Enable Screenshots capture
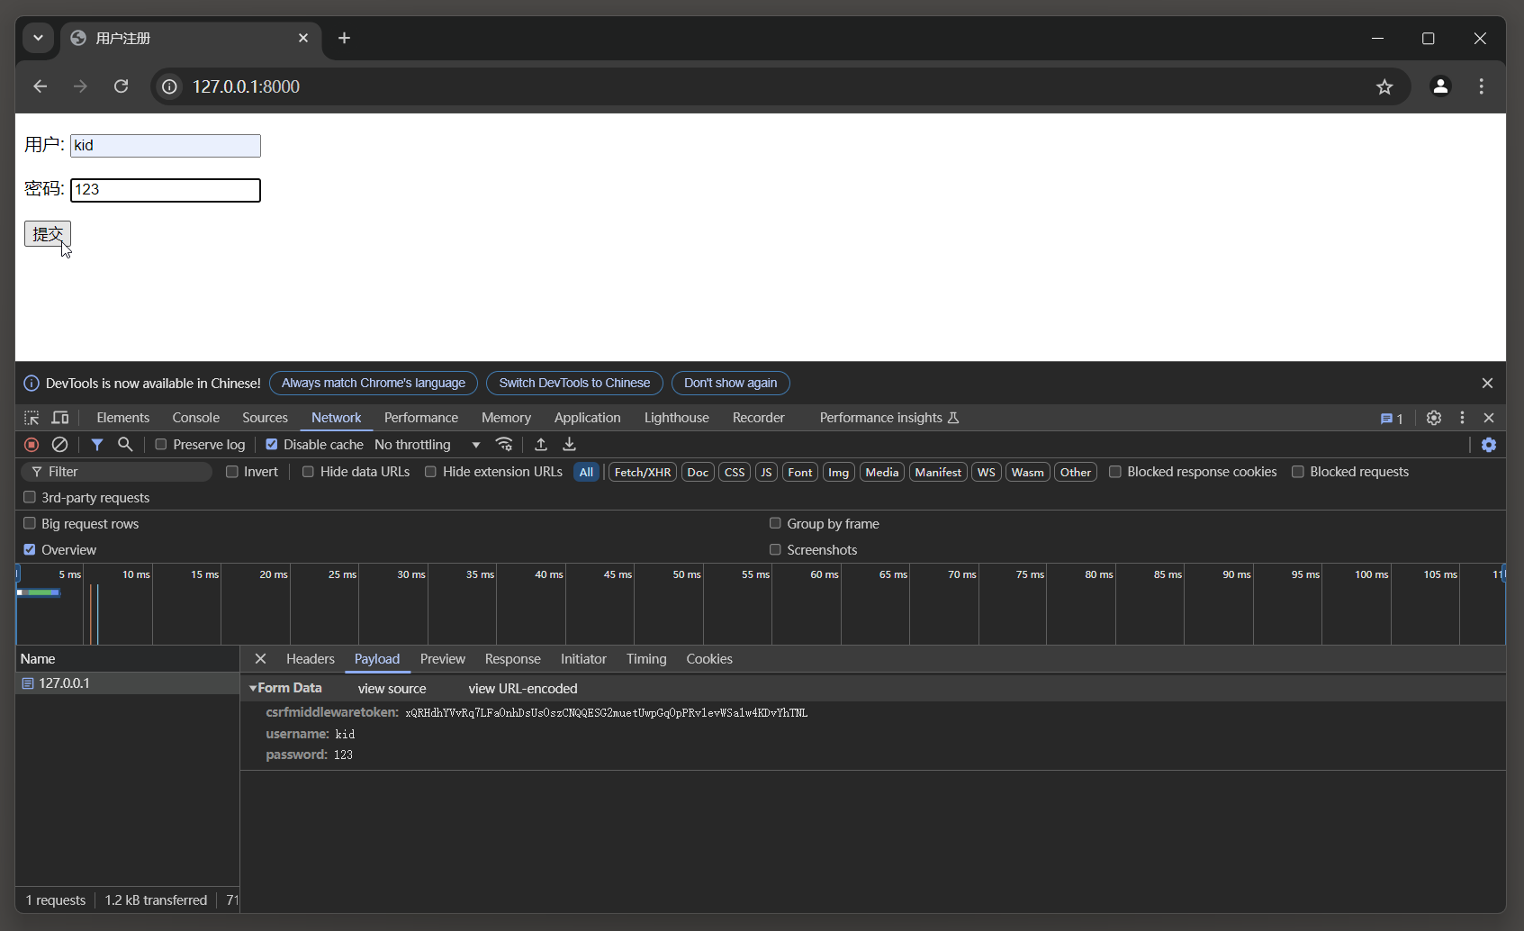This screenshot has width=1524, height=931. [x=775, y=549]
